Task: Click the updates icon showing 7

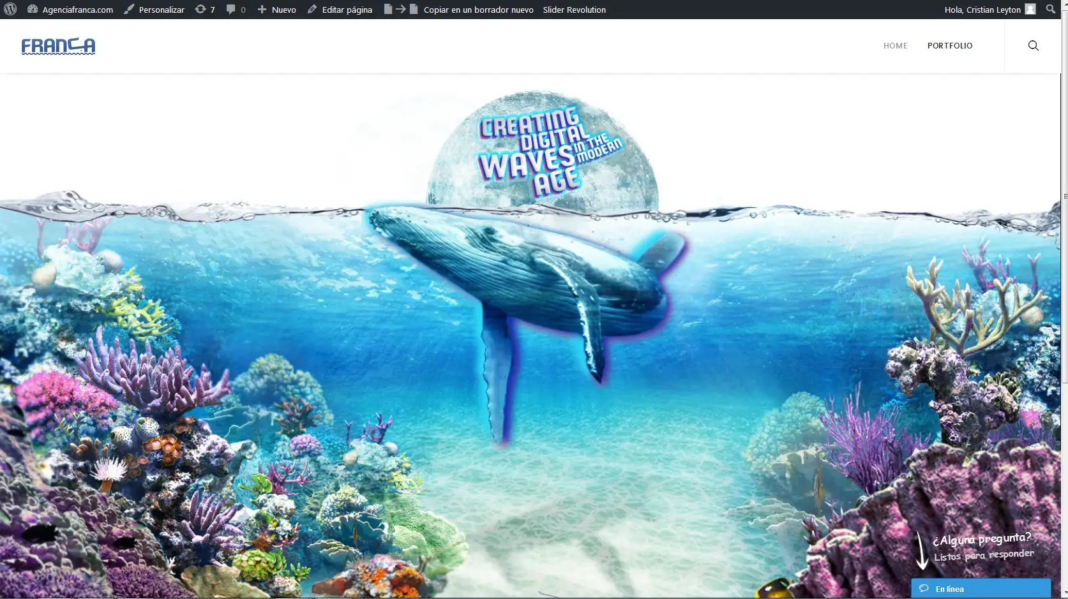Action: (204, 10)
